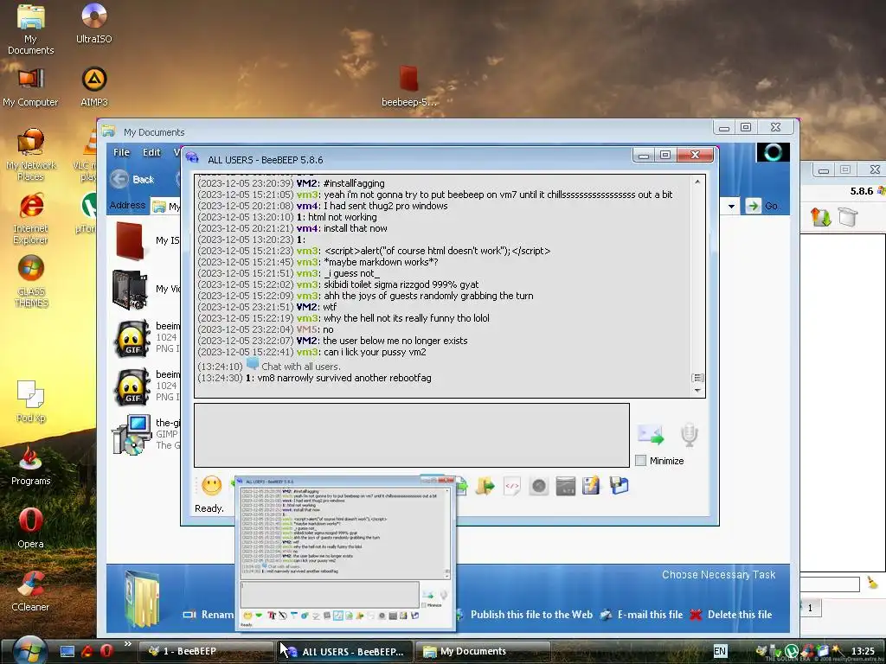The width and height of the screenshot is (886, 664).
Task: Click the taskbar clock 13:25
Action: click(863, 651)
